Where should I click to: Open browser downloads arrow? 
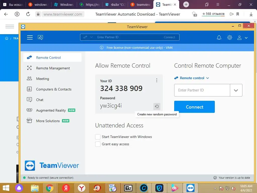251,14
